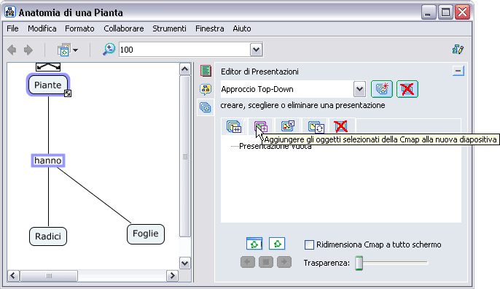
Task: Add selected Cmap objects to new slide
Action: pyautogui.click(x=260, y=126)
